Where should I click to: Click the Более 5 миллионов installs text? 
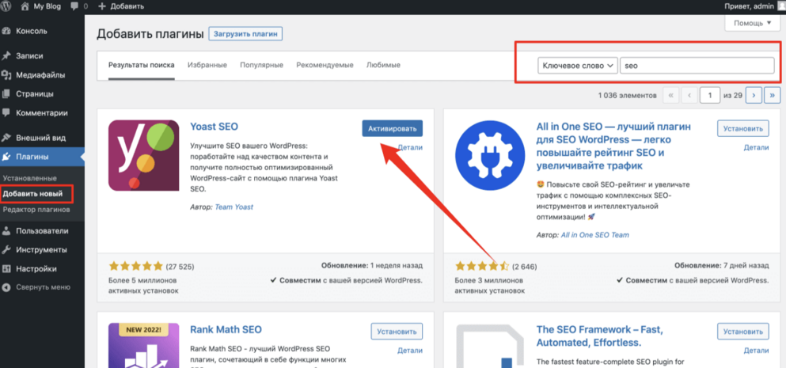click(x=143, y=285)
